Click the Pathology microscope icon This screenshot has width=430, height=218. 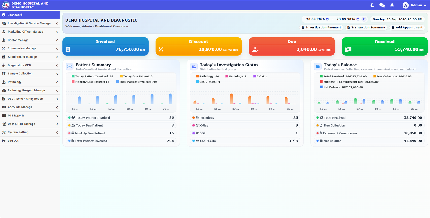point(4,82)
